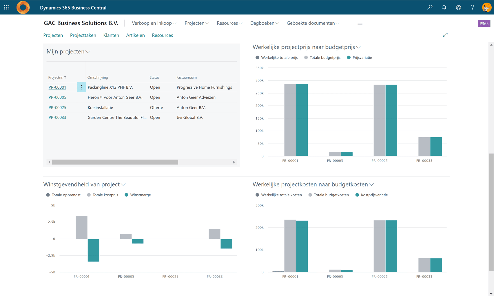
Task: Open project PR-00033
Action: point(57,117)
